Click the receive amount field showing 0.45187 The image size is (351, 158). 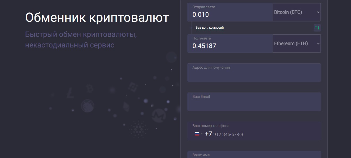pyautogui.click(x=230, y=43)
